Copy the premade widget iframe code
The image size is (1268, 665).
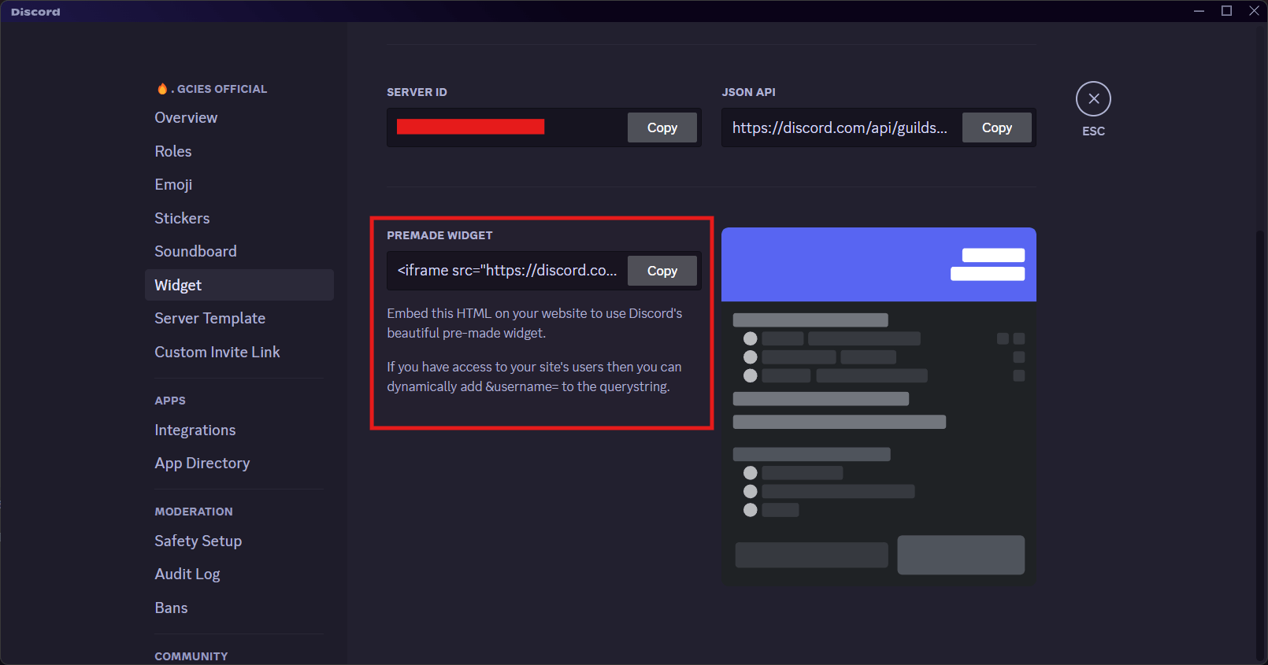click(x=662, y=271)
